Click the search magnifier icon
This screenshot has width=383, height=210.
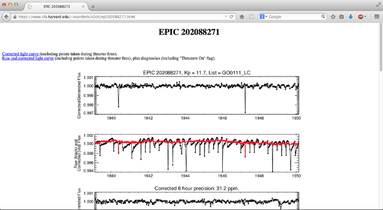tap(324, 17)
